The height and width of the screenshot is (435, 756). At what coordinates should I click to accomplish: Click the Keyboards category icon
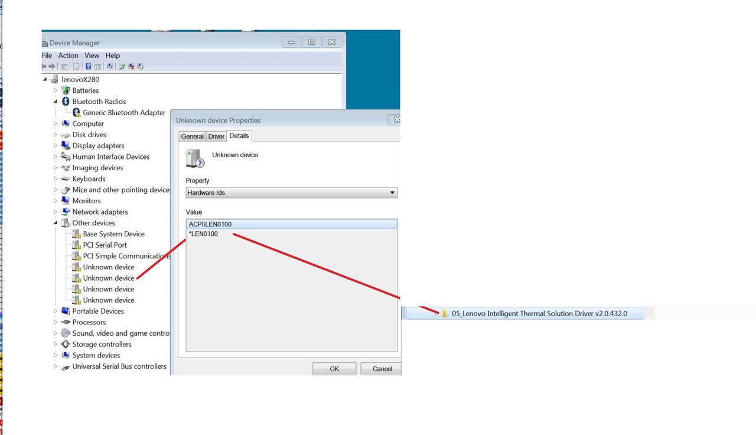(66, 178)
